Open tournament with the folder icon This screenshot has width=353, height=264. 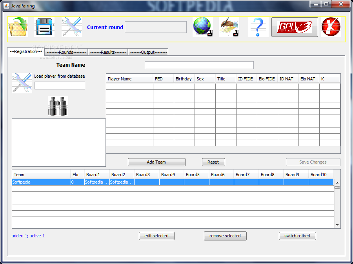coord(18,27)
